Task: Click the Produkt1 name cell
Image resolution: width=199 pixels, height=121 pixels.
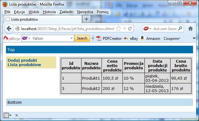Action: 92,78
